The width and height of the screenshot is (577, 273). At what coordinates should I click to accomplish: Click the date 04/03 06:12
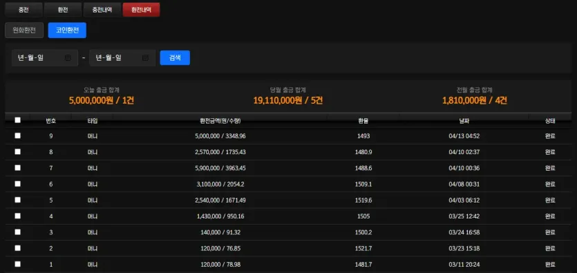[x=464, y=200]
